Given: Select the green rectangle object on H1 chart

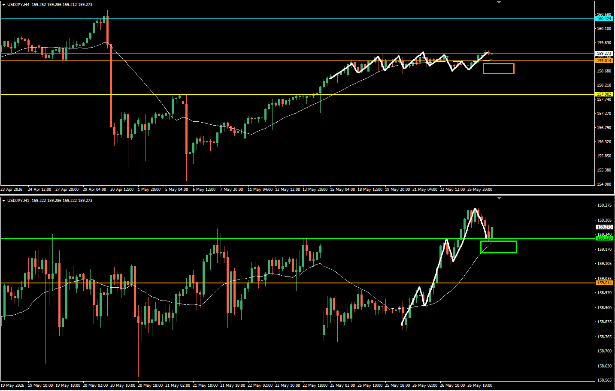Looking at the screenshot, I should (499, 247).
